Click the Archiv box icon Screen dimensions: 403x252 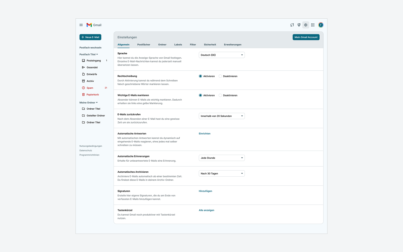tap(83, 81)
